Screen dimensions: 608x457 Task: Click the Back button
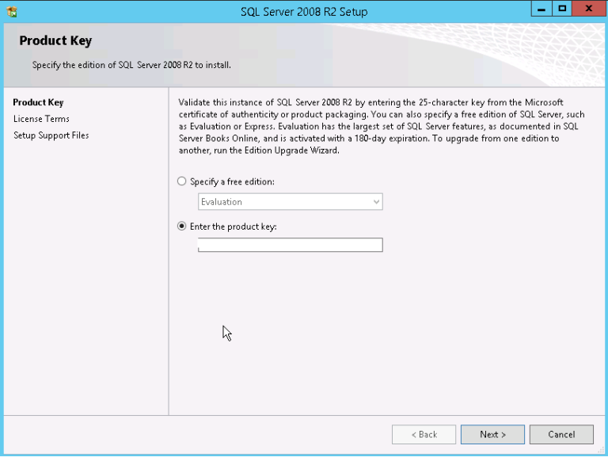pos(424,435)
